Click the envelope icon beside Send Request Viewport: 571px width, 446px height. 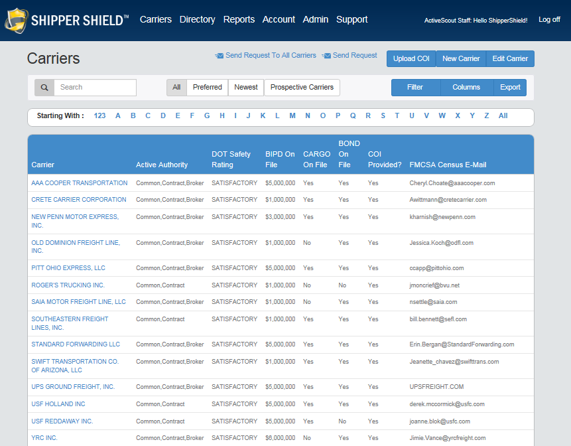coord(326,56)
